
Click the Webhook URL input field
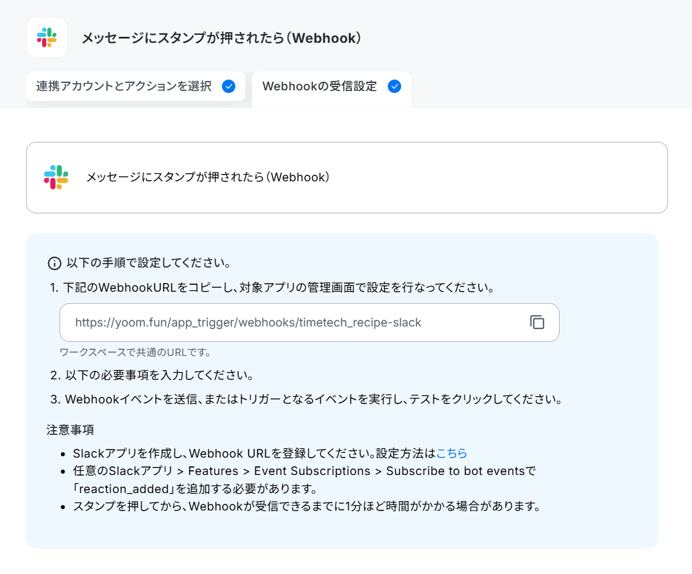pos(310,322)
